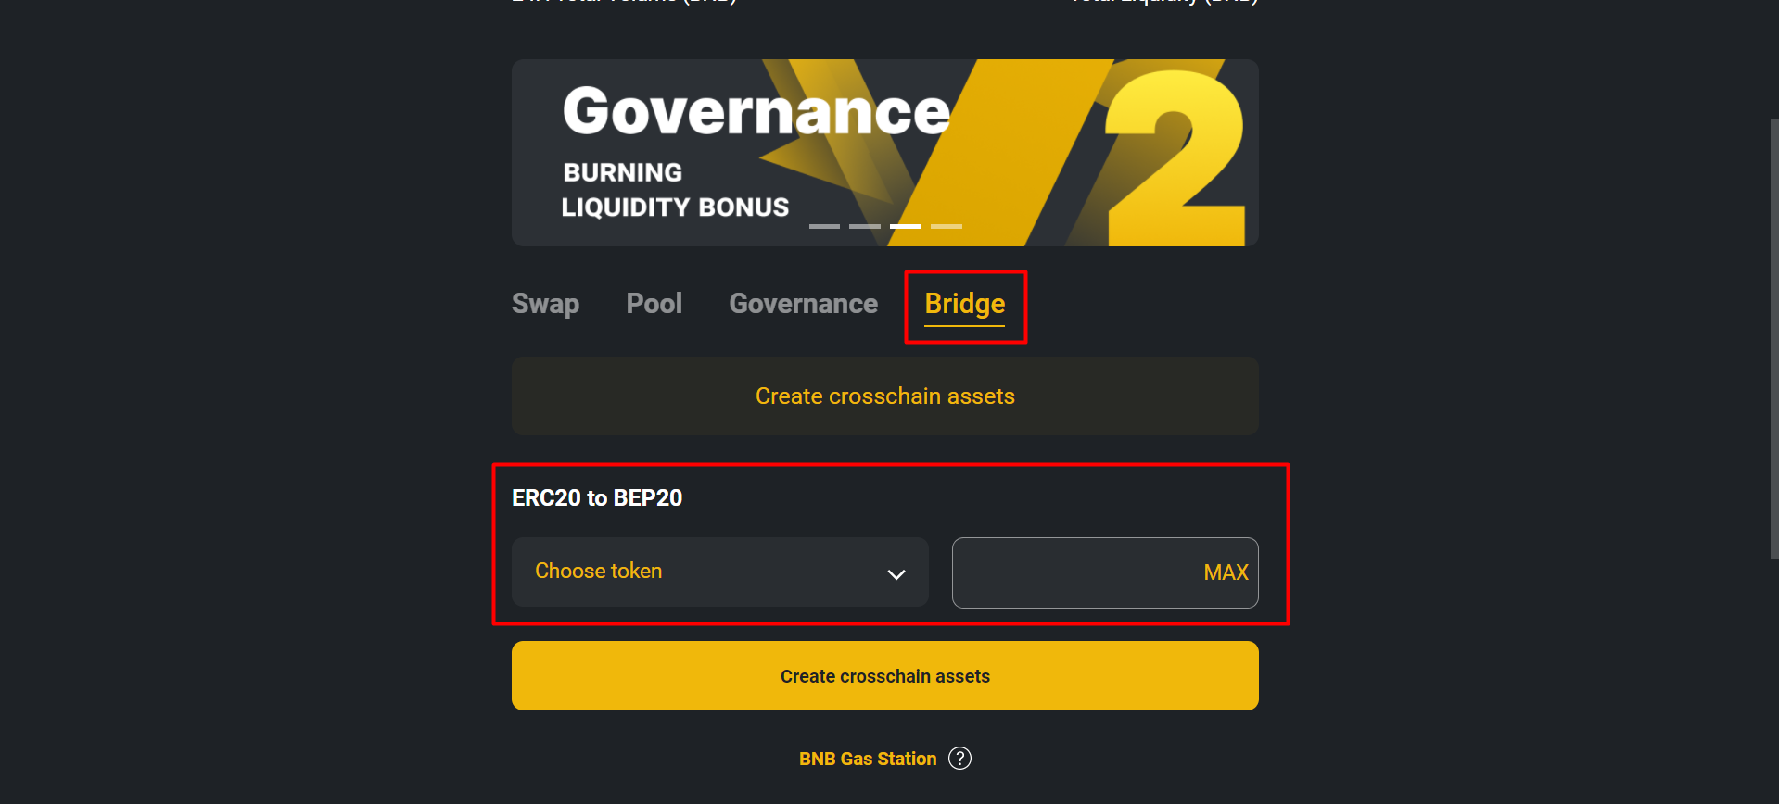Select the second banner carousel indicator
This screenshot has width=1779, height=804.
[865, 226]
